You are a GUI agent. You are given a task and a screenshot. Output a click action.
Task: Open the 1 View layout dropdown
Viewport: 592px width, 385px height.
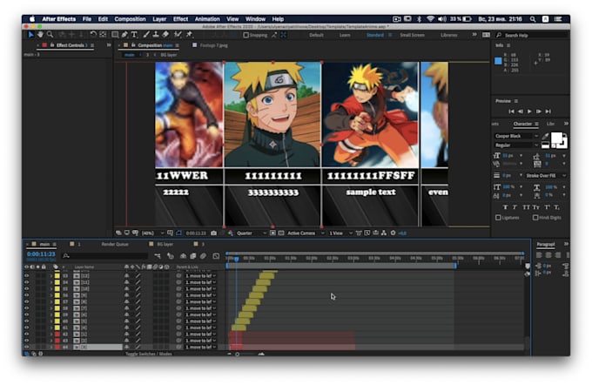click(x=340, y=233)
